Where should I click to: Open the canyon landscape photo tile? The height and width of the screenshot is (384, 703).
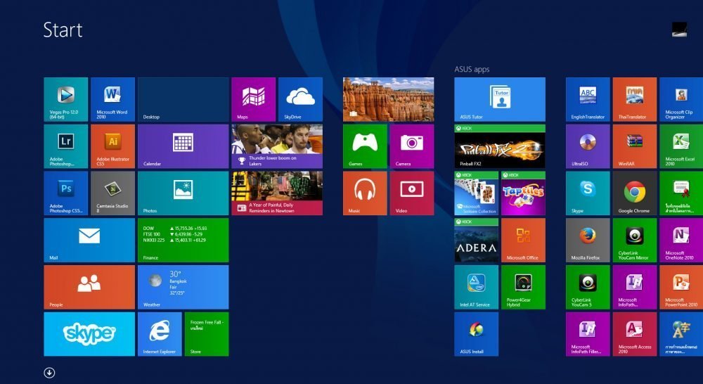coord(388,99)
